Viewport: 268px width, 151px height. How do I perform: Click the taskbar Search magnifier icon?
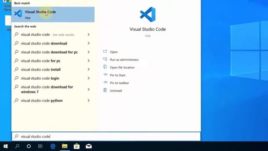(17, 146)
